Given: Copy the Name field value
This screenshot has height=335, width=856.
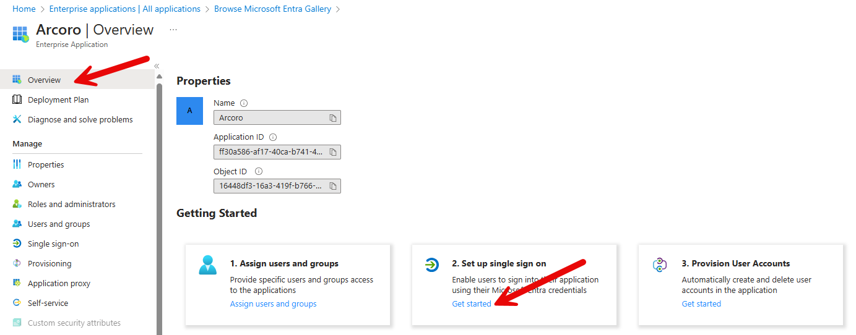Looking at the screenshot, I should tap(332, 117).
